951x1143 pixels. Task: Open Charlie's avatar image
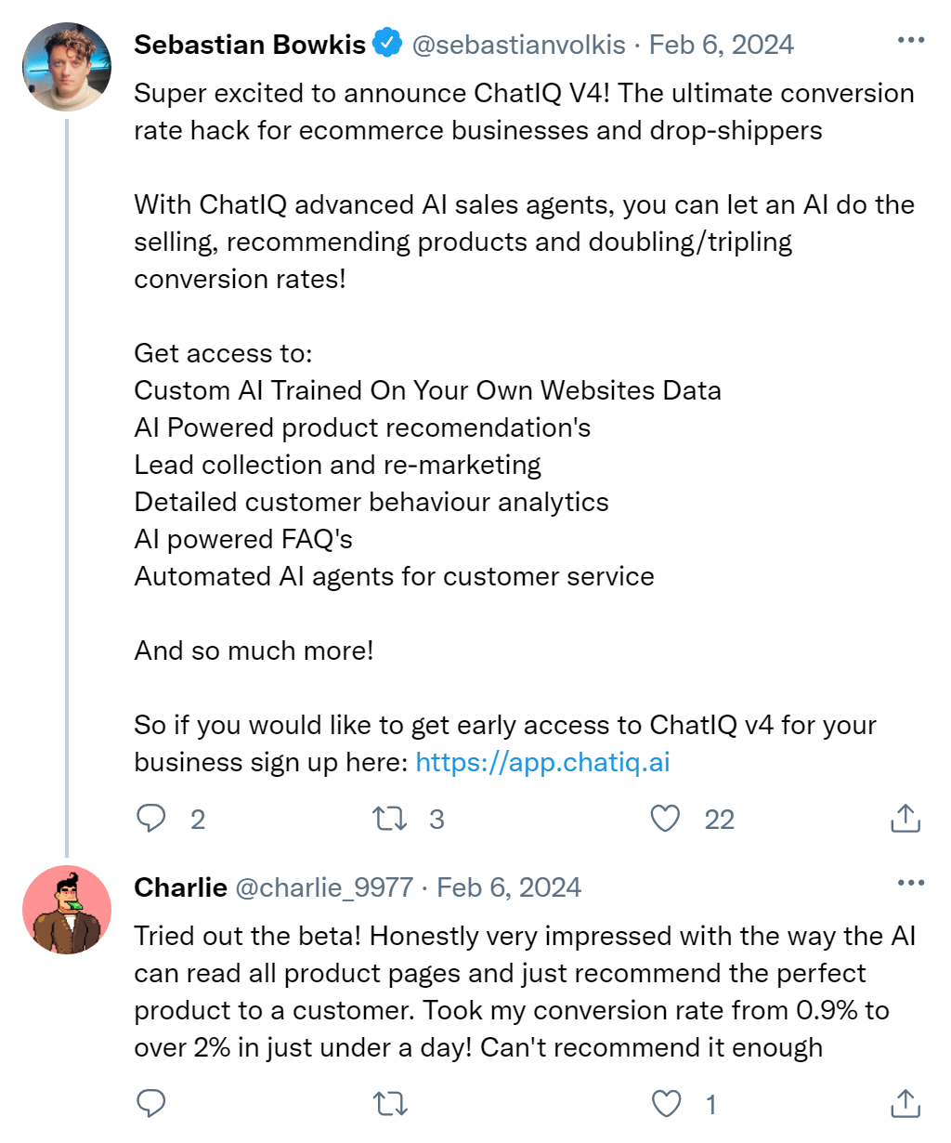pyautogui.click(x=67, y=911)
